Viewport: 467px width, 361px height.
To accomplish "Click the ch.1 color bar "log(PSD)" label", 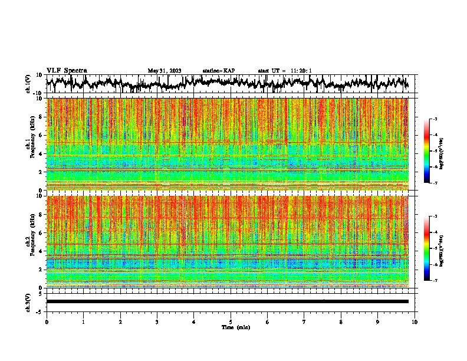I will (442, 154).
